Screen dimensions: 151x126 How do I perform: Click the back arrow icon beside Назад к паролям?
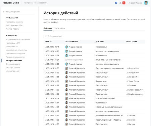tap(4, 12)
